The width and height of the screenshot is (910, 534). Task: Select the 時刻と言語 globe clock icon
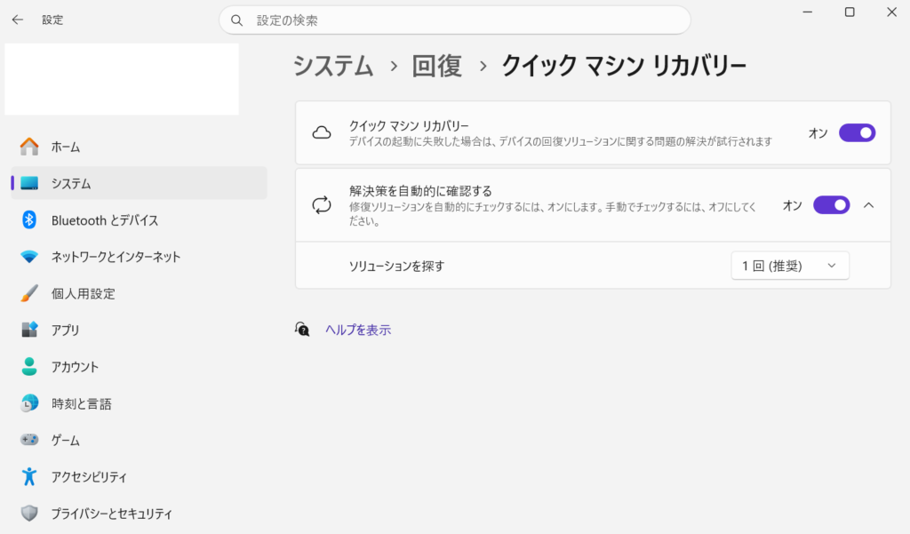pos(29,403)
